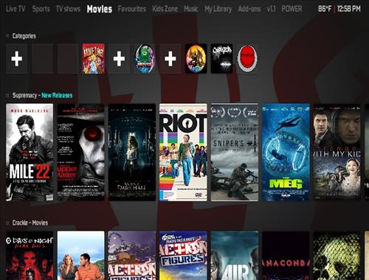Open 30 Days of Night Dark Days poster
Screen dimensions: 369x280
click(x=30, y=256)
